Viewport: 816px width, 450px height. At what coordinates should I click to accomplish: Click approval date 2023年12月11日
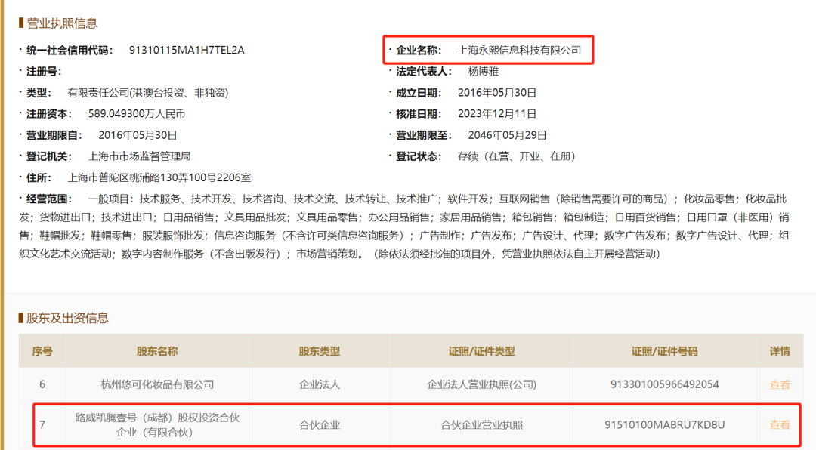coord(497,114)
